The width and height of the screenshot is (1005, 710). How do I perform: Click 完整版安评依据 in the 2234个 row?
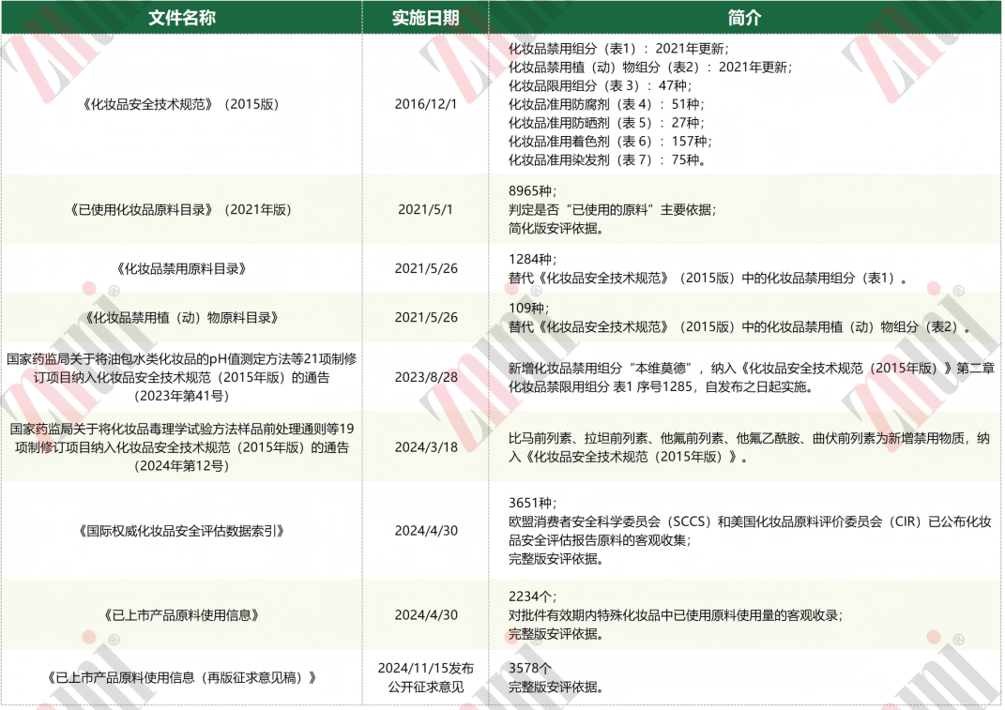click(556, 634)
